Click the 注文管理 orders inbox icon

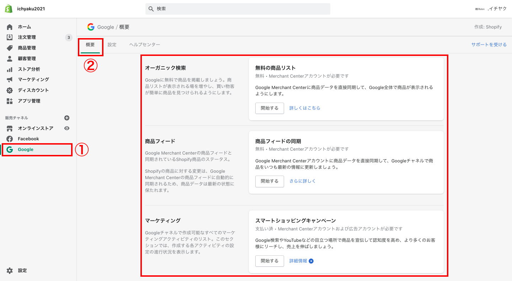pos(10,37)
